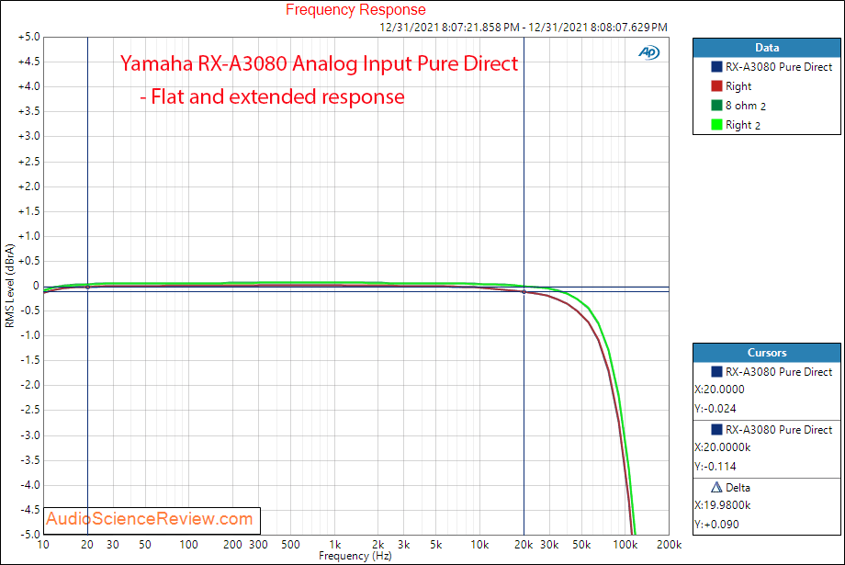Click the "X:20.0000k" cursor value
845x565 pixels.
click(x=723, y=447)
